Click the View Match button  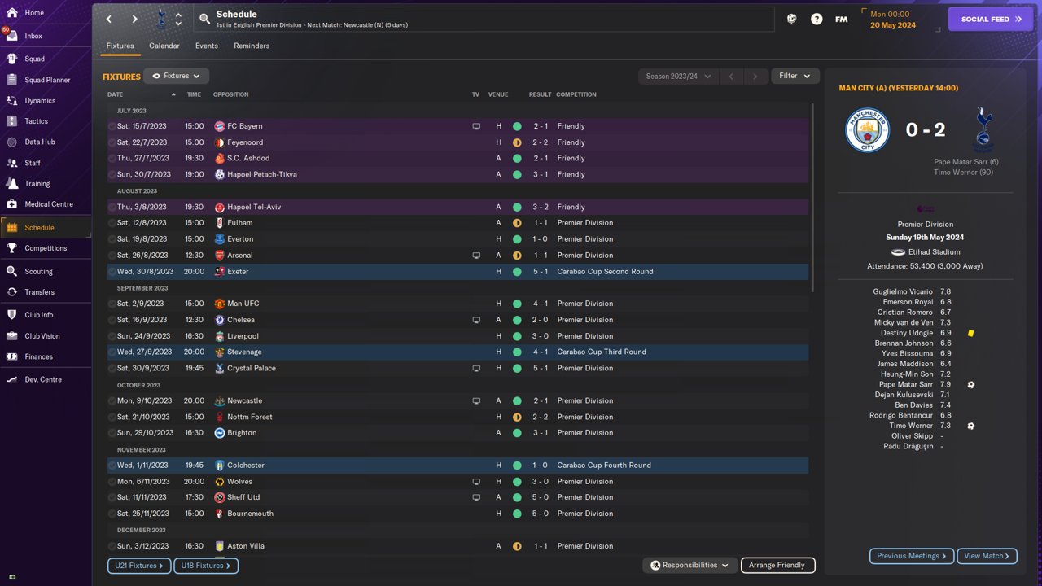click(987, 556)
